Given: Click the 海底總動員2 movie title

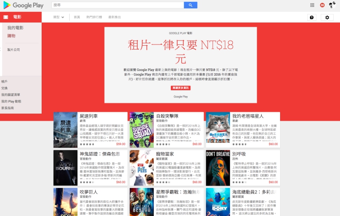Looking at the screenshot, I should (x=254, y=192).
